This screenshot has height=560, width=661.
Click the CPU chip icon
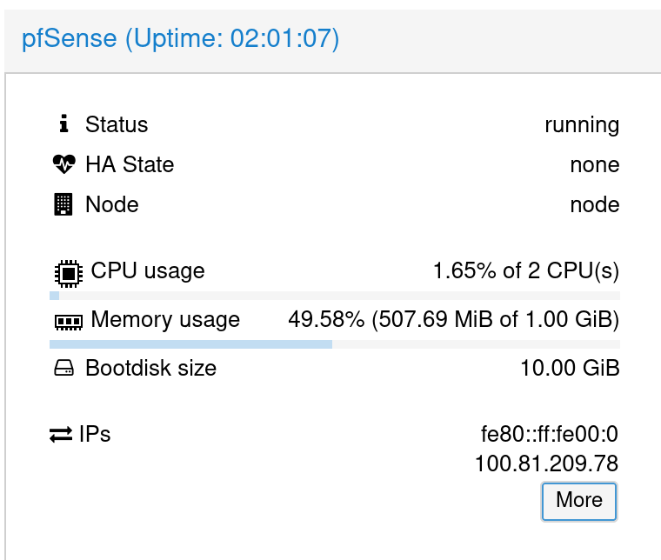coord(68,272)
